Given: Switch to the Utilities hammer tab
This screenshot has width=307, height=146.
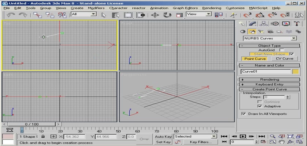Looking at the screenshot, I should [297, 24].
